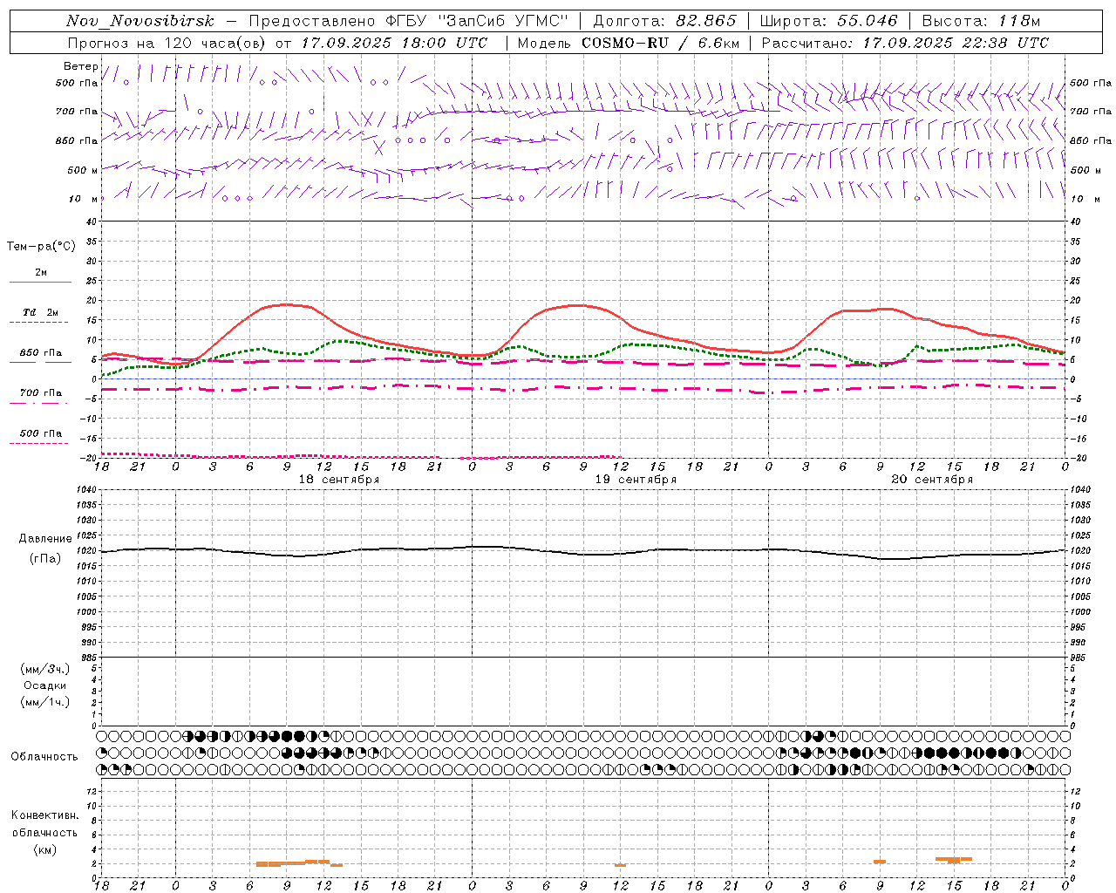Click the '19 сентября' date label
1116x893 pixels.
coord(636,480)
